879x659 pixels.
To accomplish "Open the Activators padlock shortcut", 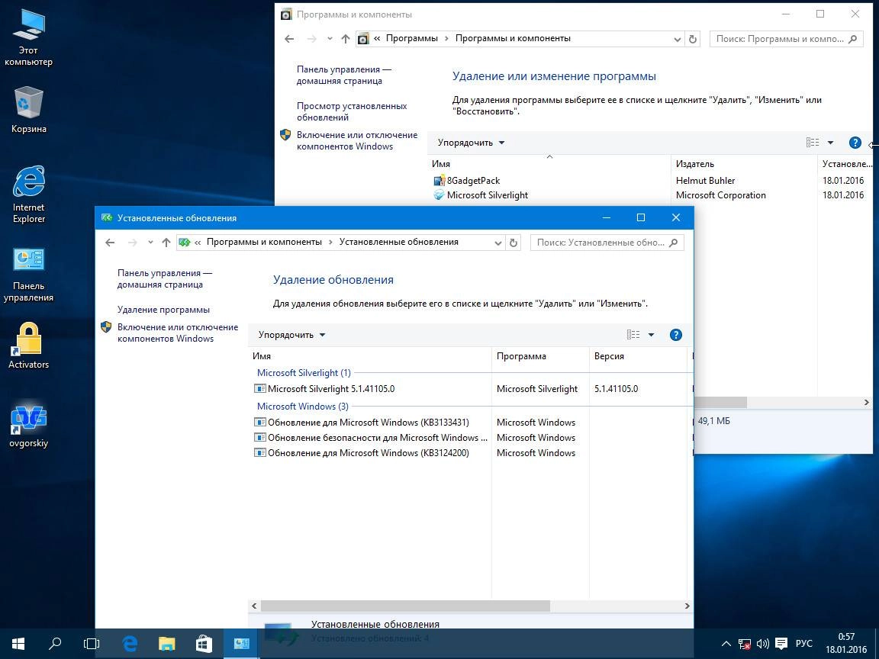I will [28, 346].
